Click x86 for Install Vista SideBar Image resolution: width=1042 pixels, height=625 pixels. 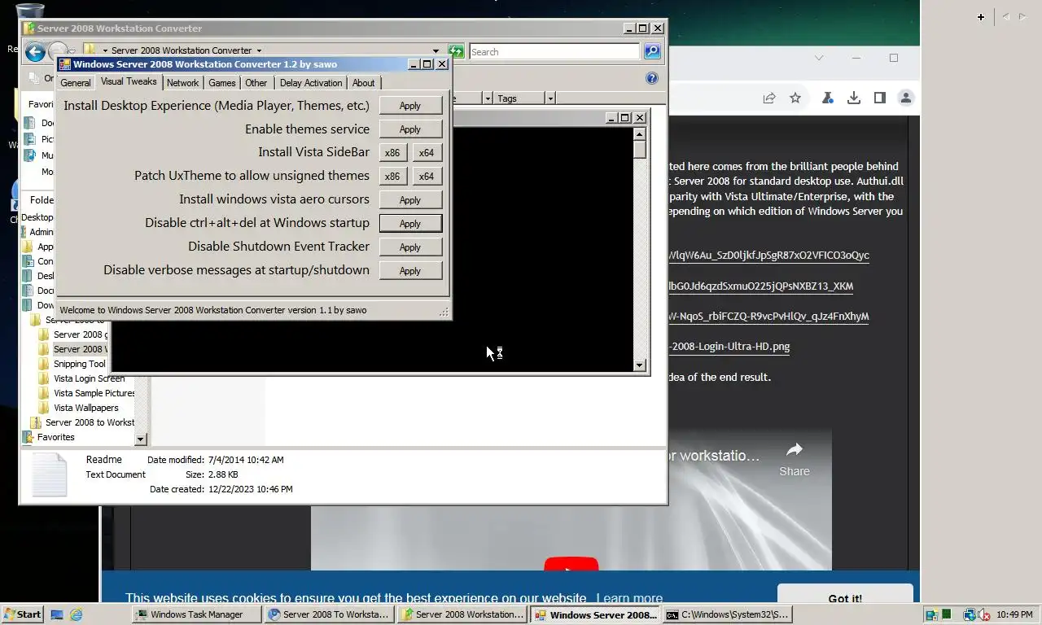point(392,153)
